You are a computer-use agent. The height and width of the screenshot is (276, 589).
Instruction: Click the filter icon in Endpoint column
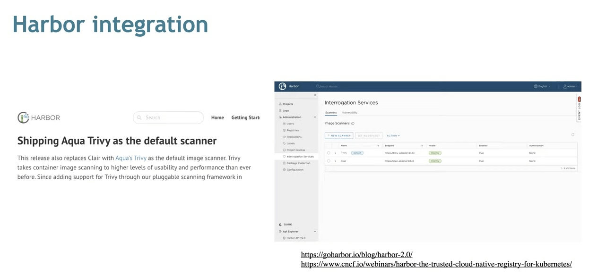pos(422,146)
